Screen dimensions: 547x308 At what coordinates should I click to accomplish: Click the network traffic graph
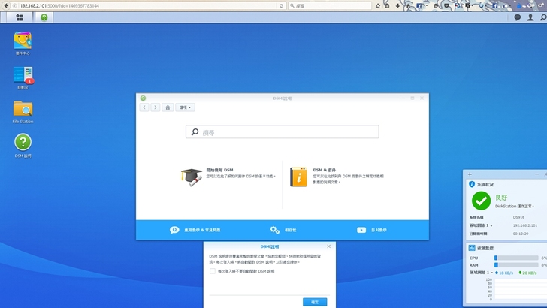pos(520,289)
